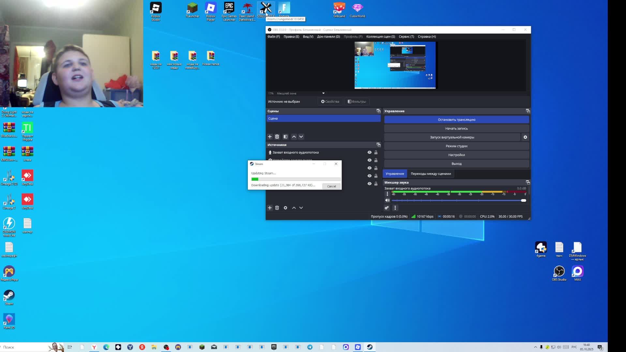
Task: Open Steam from the Windows taskbar
Action: (369, 347)
